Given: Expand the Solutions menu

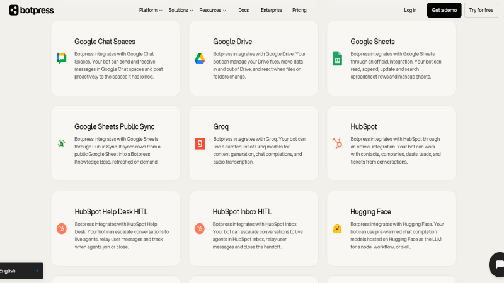Looking at the screenshot, I should [181, 10].
